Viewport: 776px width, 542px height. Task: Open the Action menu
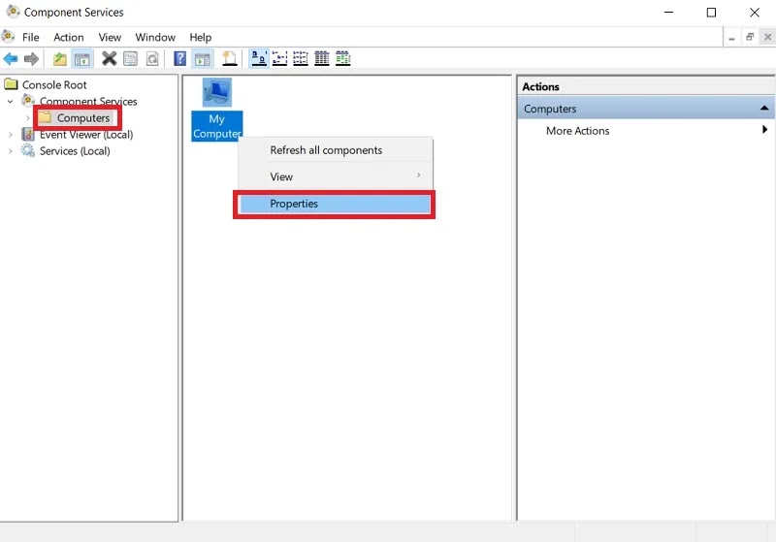pos(68,38)
